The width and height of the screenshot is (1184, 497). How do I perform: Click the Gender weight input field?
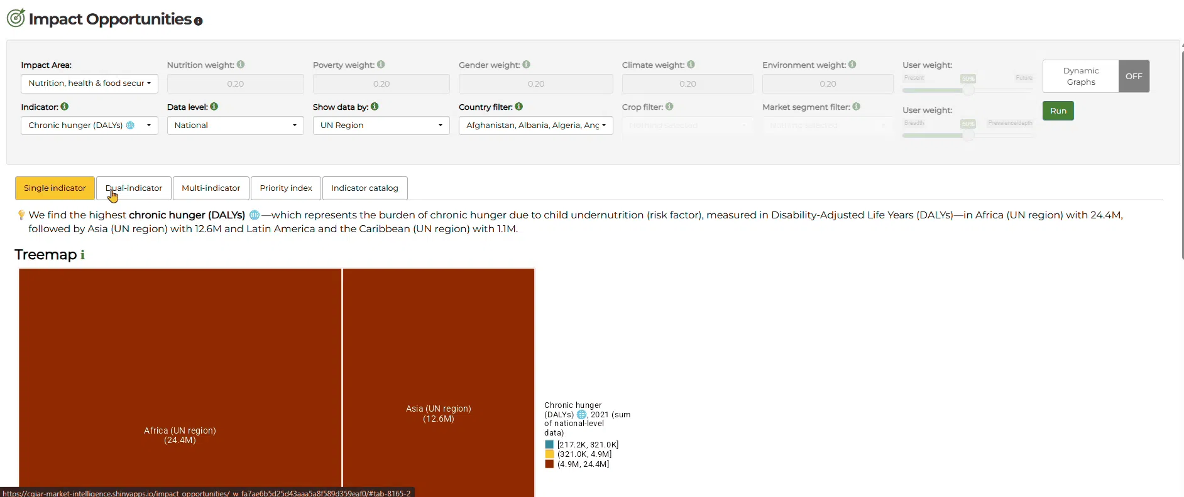pos(535,84)
